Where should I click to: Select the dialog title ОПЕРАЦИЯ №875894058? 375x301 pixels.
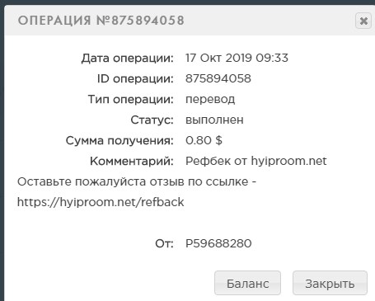pos(101,21)
